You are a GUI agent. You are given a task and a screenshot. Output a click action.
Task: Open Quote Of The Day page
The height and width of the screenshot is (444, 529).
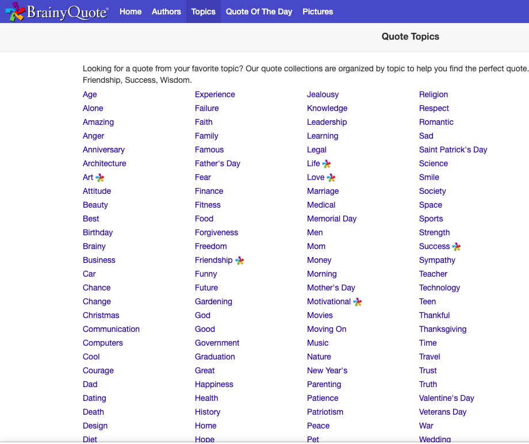click(x=259, y=12)
